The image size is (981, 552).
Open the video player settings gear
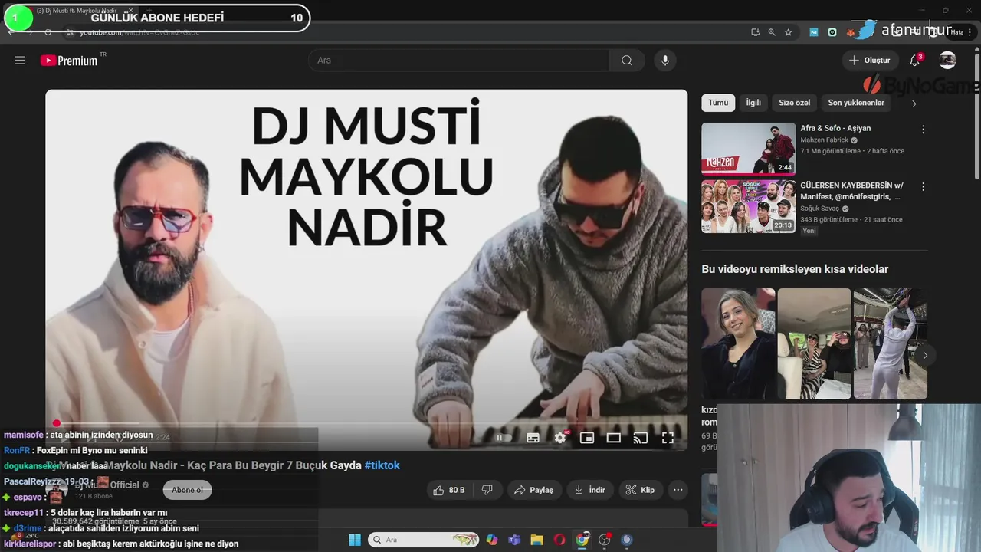(x=560, y=438)
